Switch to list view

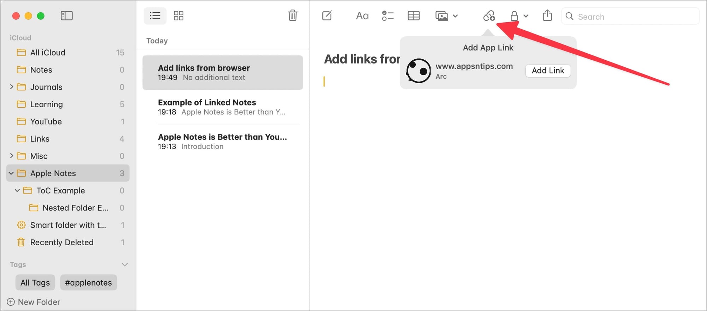click(x=155, y=16)
